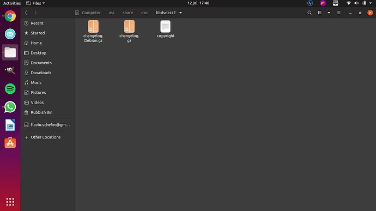Open view options dropdown arrow
This screenshot has height=211, width=376.
[x=329, y=13]
